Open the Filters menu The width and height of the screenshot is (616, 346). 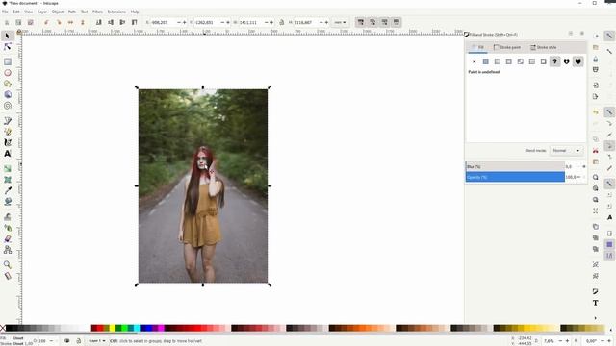[97, 12]
